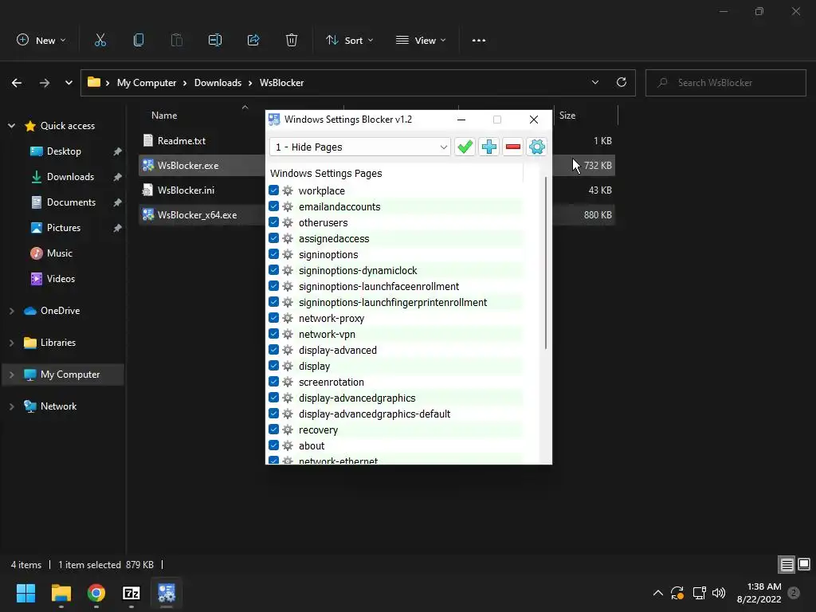
Task: Refresh the WsBlocker folder view
Action: 622,82
